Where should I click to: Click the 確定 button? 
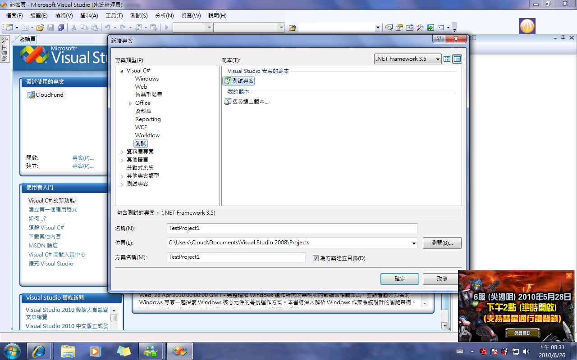coord(400,279)
